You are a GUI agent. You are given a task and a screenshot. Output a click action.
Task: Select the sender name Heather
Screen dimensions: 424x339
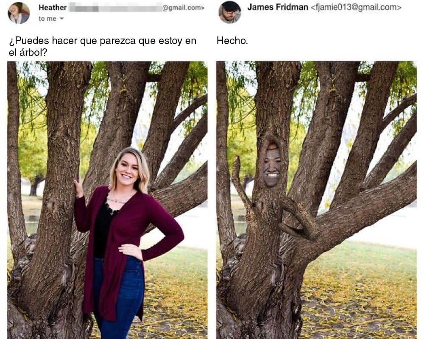[53, 8]
